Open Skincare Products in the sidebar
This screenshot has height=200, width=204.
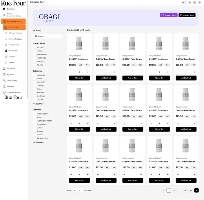(15, 33)
